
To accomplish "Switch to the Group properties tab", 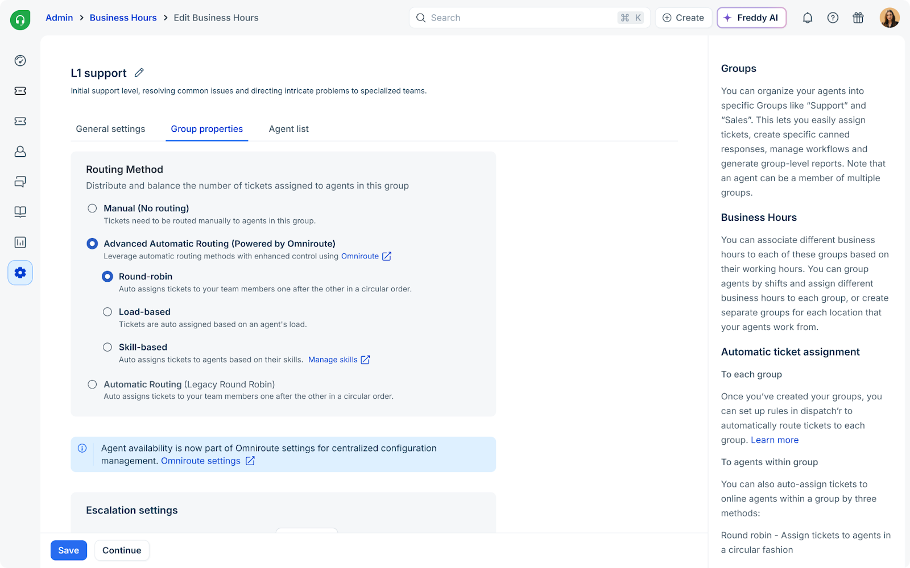I will point(207,129).
